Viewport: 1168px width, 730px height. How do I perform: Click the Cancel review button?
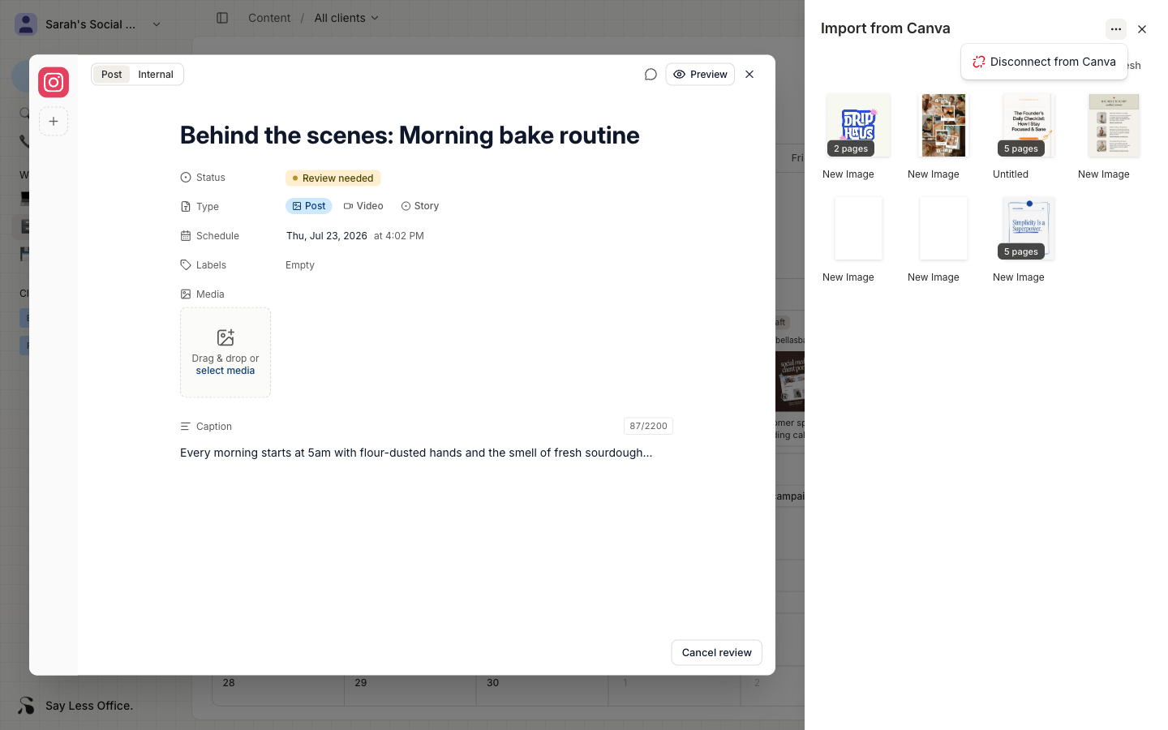tap(717, 653)
